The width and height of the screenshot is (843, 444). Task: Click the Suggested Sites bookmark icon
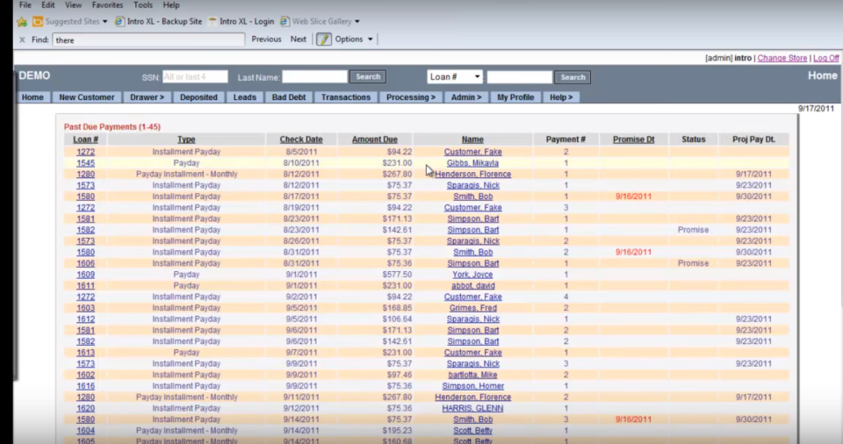(38, 21)
